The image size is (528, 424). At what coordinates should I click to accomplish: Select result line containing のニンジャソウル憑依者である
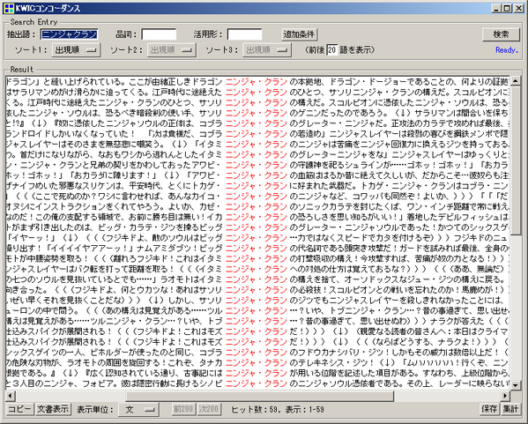257,383
